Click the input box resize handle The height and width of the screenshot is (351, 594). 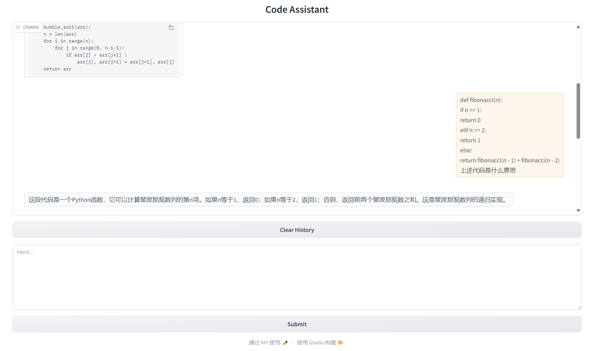click(579, 307)
